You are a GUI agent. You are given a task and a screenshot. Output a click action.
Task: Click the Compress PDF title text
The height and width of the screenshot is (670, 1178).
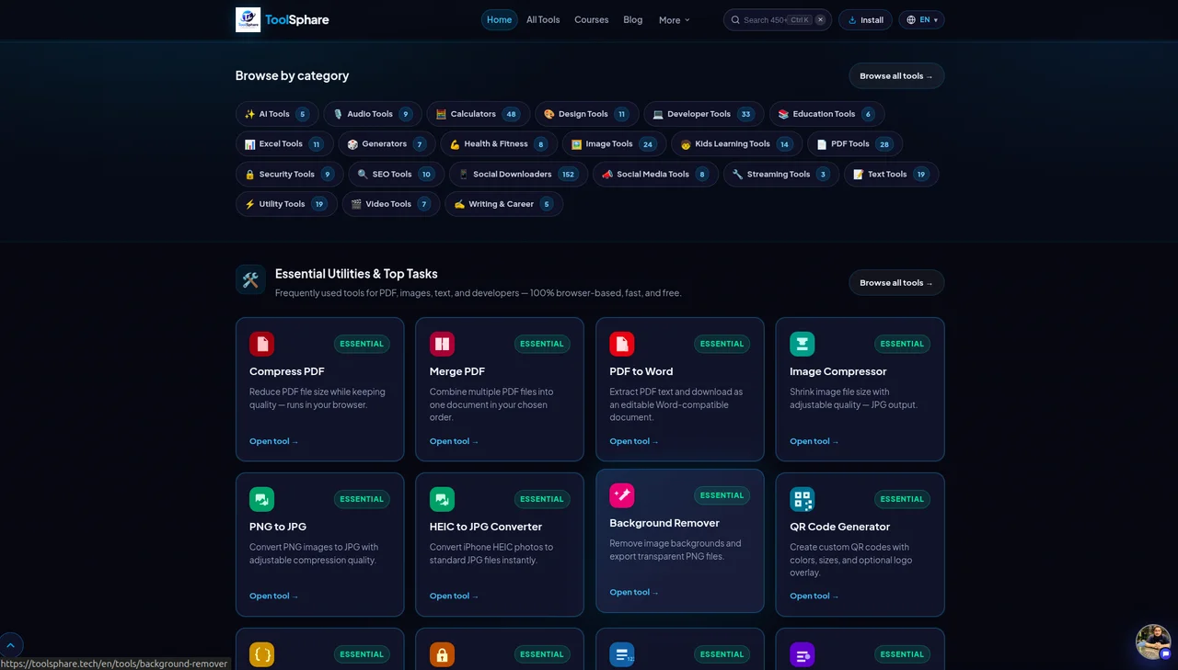click(287, 371)
